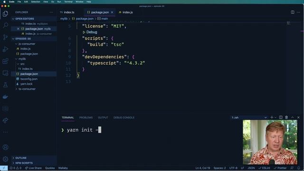Image resolution: width=304 pixels, height=171 pixels.
Task: Click ESLint in status bar
Action: 264,168
